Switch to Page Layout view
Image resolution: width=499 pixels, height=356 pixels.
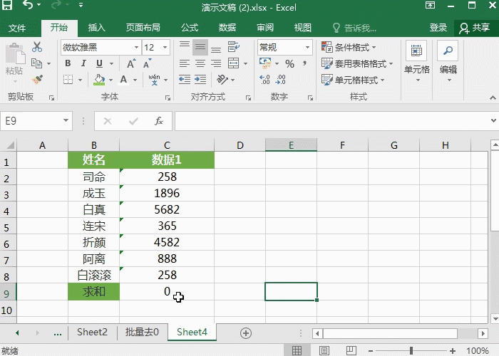[x=324, y=350]
